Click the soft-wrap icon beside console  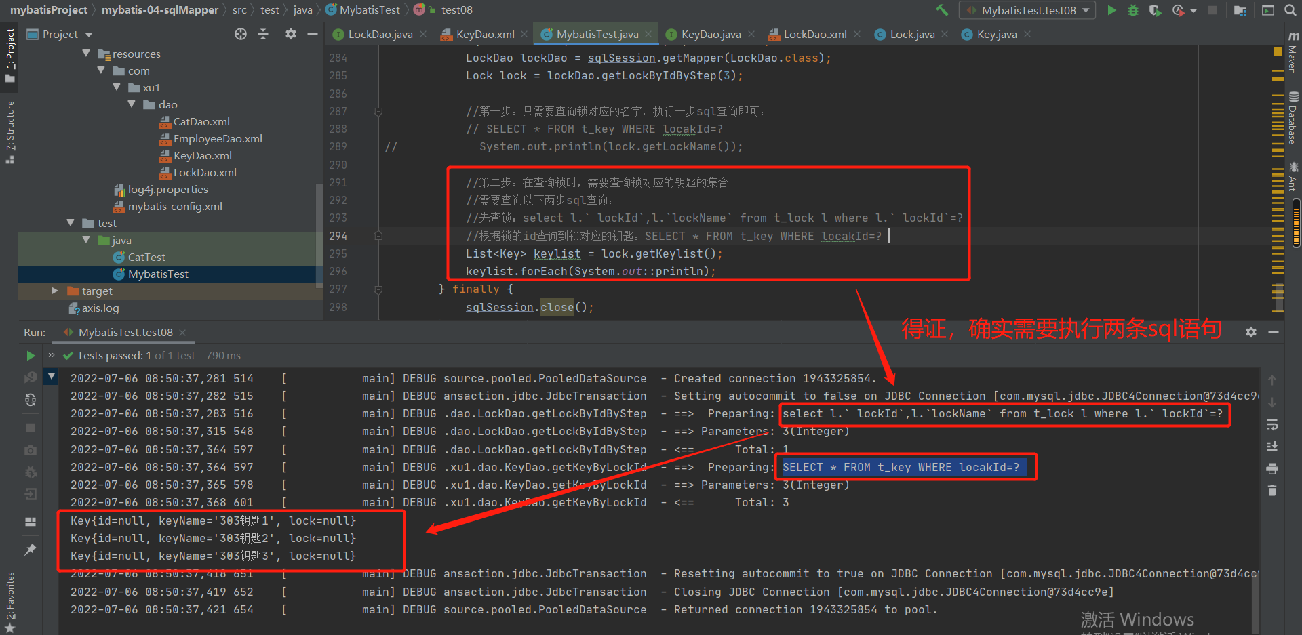pyautogui.click(x=1272, y=425)
